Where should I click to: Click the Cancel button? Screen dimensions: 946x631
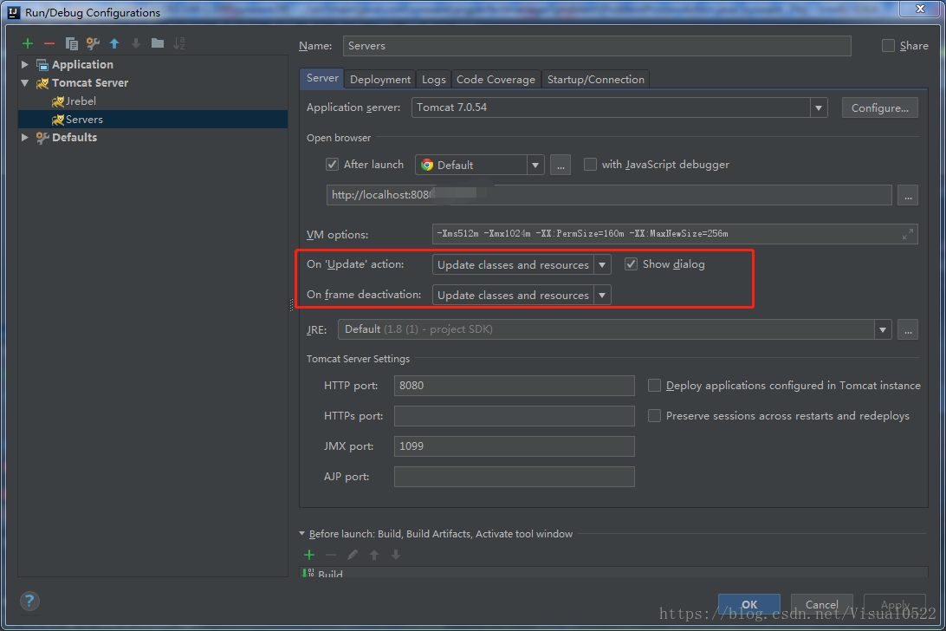(x=822, y=604)
